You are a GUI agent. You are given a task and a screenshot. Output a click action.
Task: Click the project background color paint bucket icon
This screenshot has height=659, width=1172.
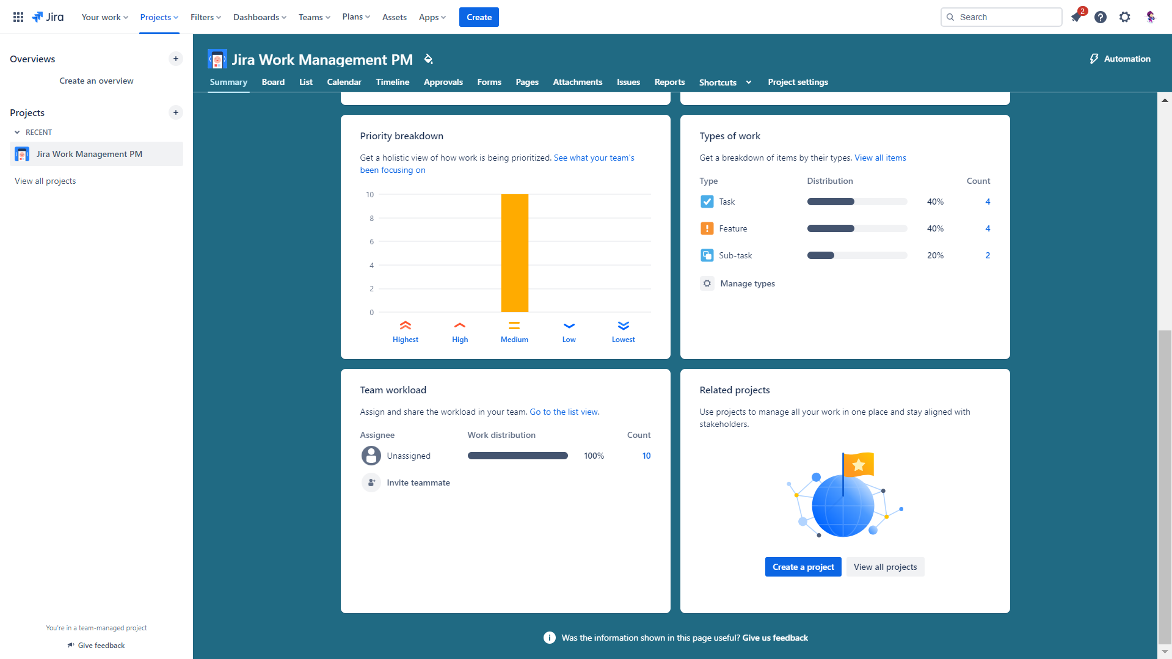coord(429,59)
